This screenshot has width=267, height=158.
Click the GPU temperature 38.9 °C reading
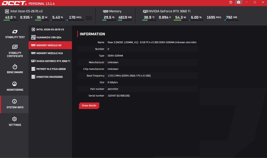149,17
